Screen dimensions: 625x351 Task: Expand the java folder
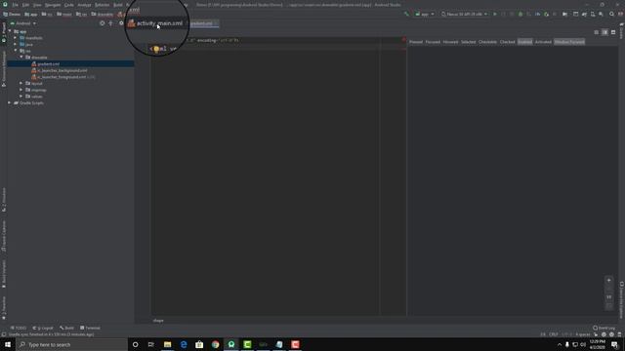click(16, 45)
